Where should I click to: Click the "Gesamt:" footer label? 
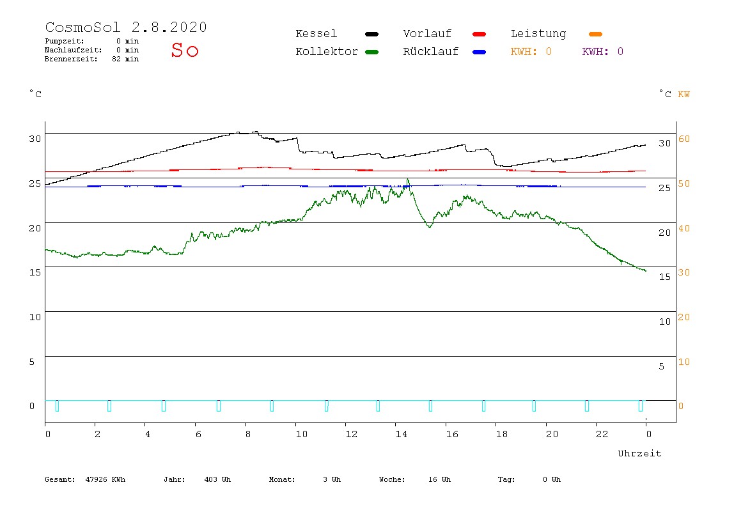pos(60,479)
